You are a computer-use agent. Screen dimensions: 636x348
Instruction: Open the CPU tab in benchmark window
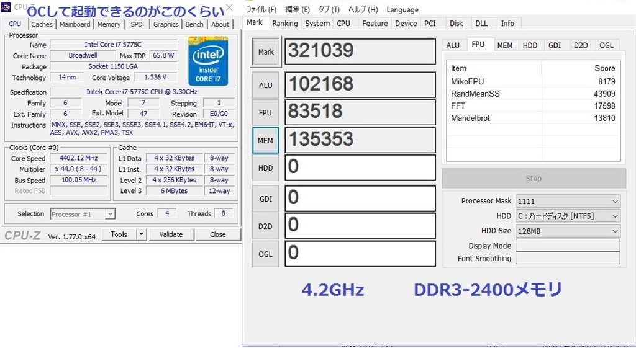pyautogui.click(x=343, y=24)
